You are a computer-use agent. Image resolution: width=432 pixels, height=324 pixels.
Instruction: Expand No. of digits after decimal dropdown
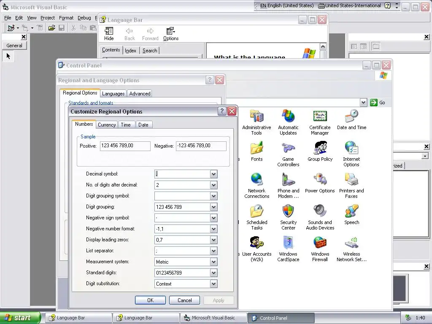(213, 185)
